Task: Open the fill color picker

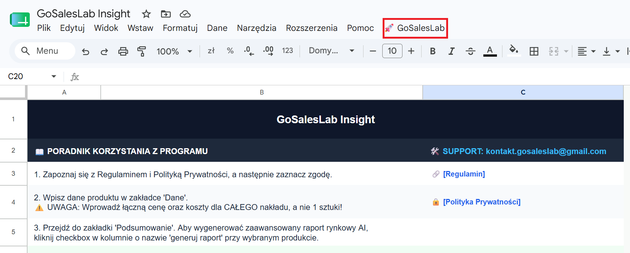Action: point(514,51)
